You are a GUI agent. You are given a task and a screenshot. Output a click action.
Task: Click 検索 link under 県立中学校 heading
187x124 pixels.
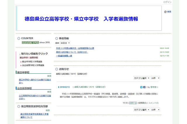49,76
